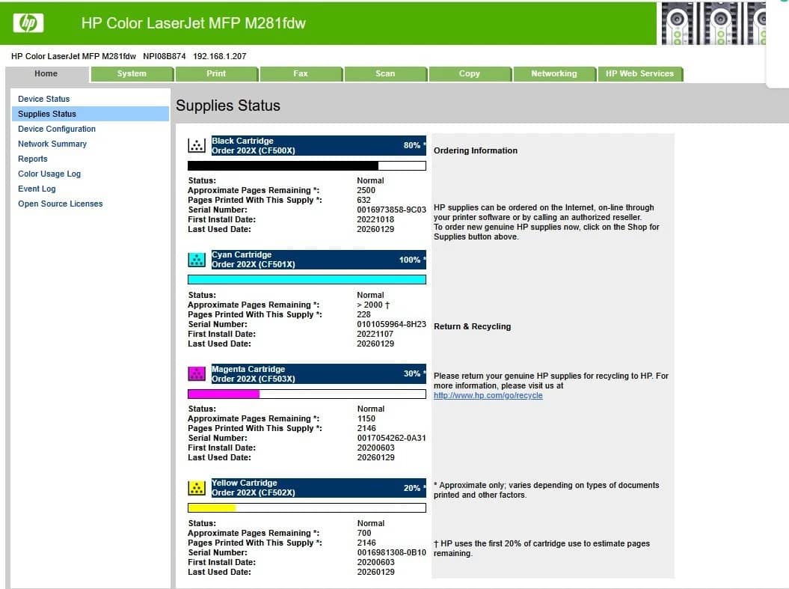Screen dimensions: 789x589
Task: Open Open Source Licenses page
Action: pos(61,204)
